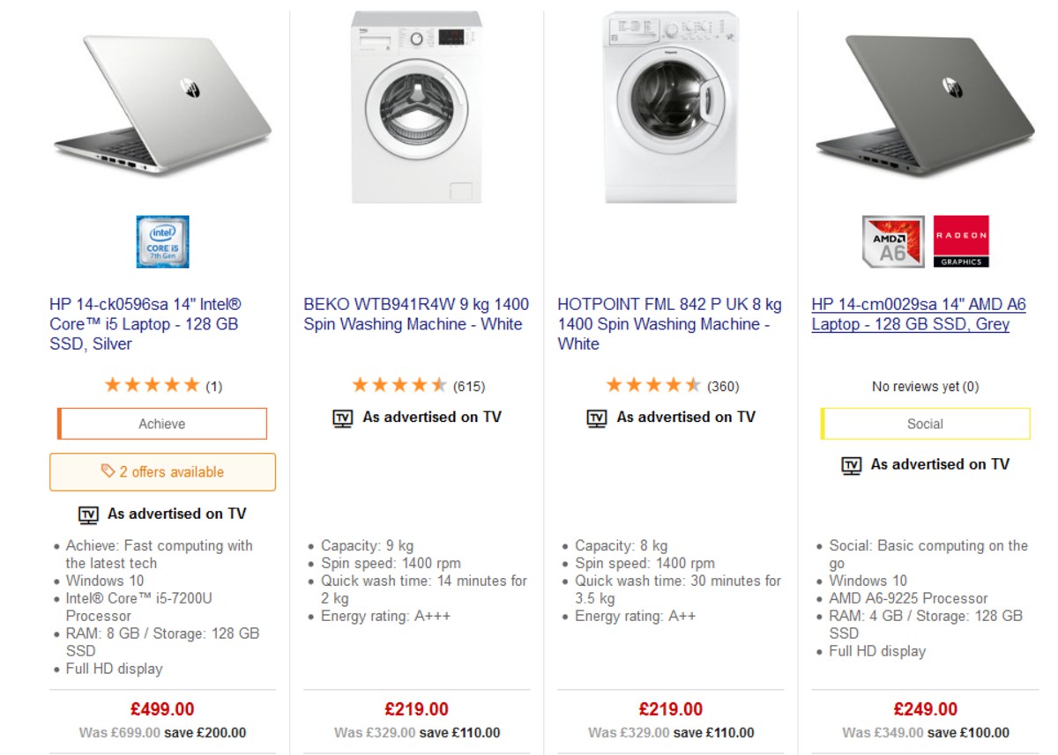The height and width of the screenshot is (755, 1058).
Task: Click the Achieve range label
Action: click(162, 424)
